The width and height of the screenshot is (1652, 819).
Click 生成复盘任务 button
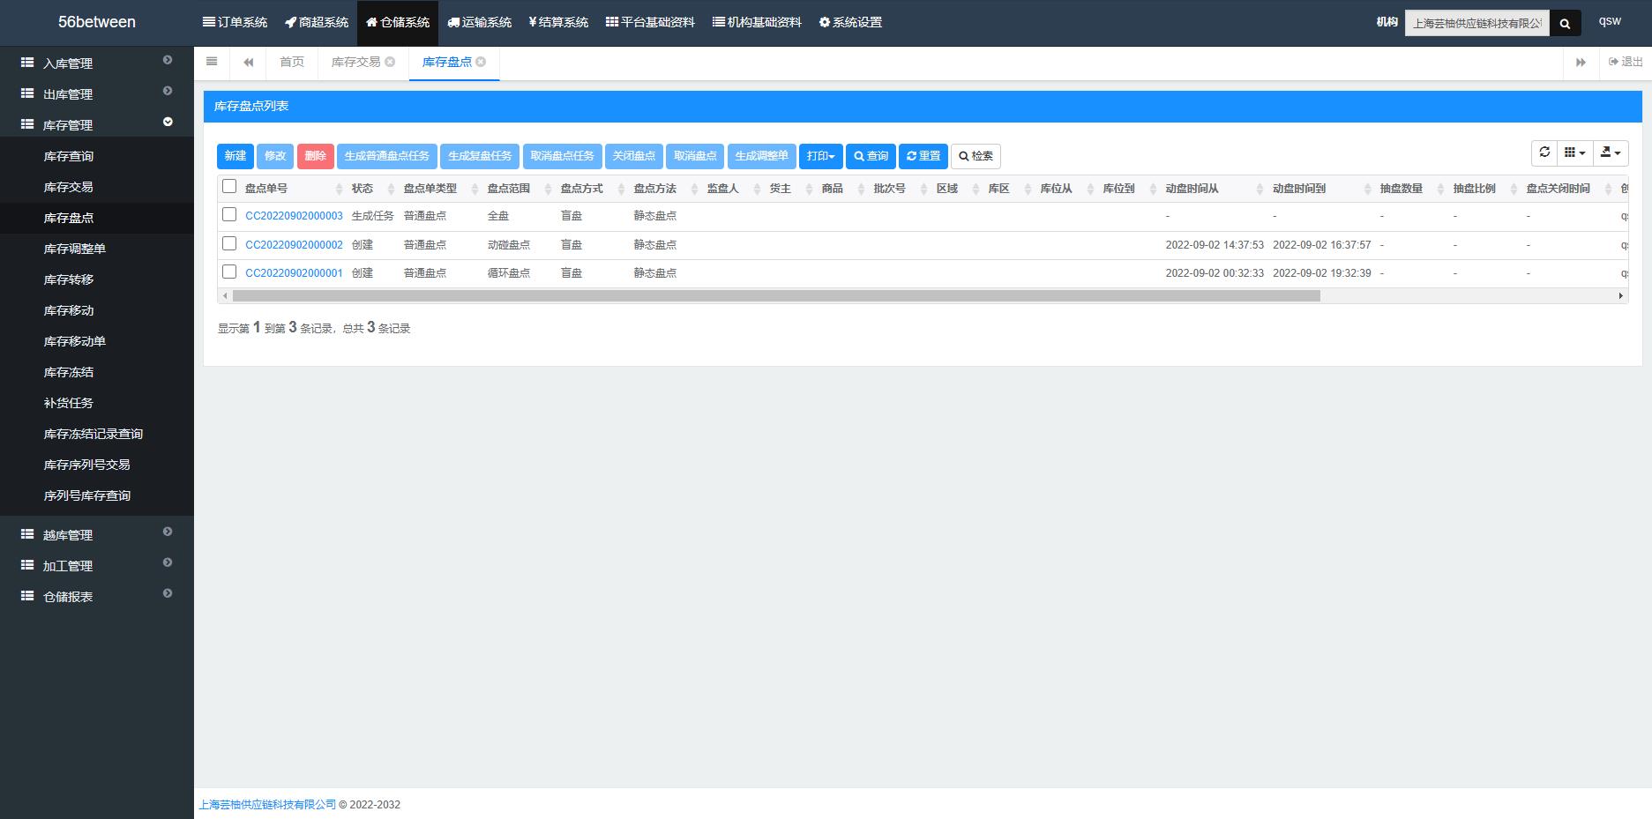(x=480, y=156)
